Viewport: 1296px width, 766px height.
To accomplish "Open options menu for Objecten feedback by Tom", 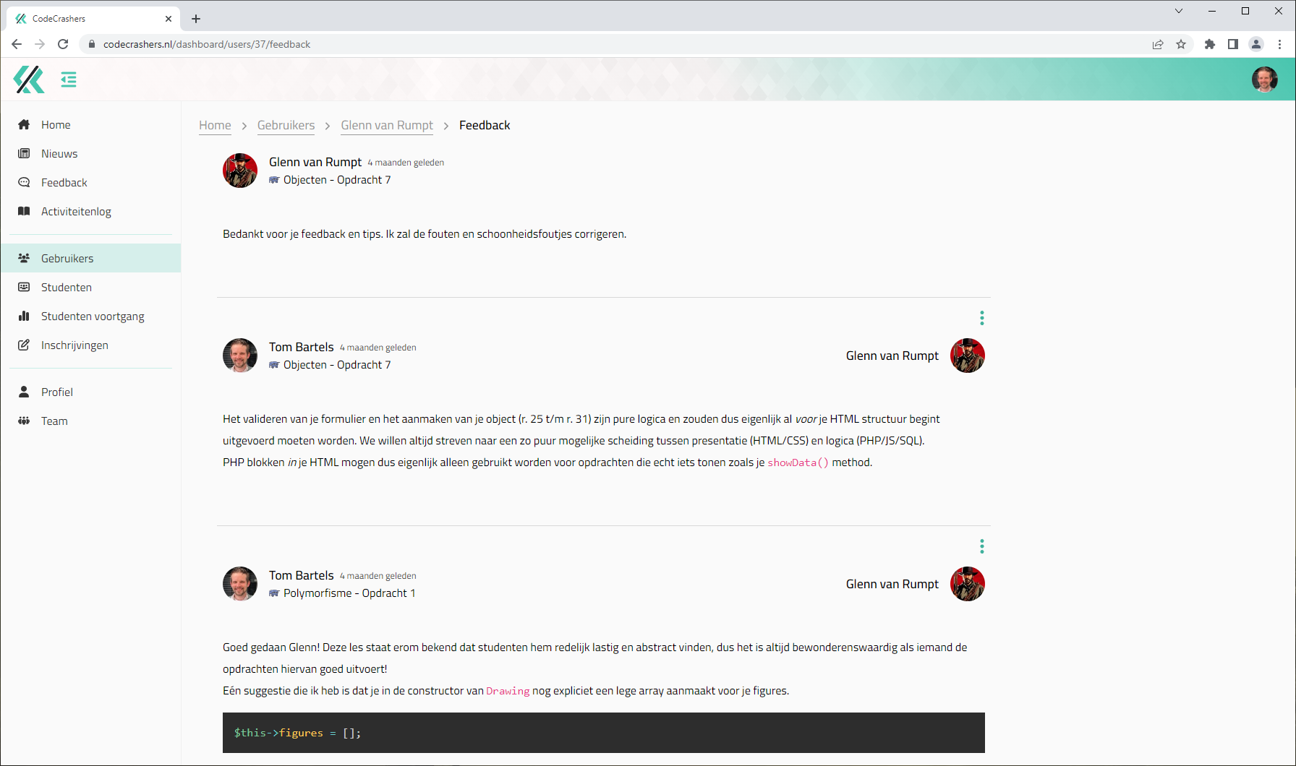I will click(981, 318).
